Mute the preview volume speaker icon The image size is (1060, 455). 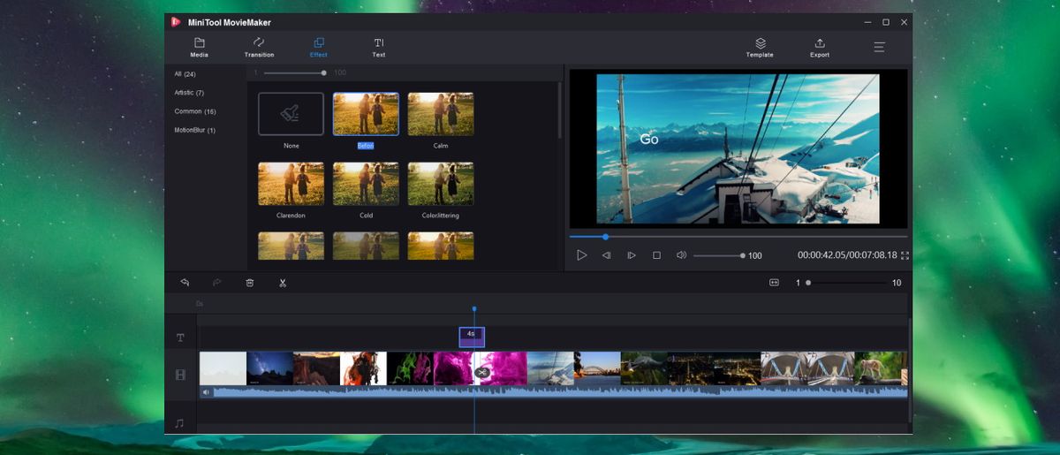681,255
